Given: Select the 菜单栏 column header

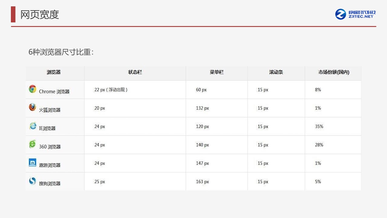Looking at the screenshot, I should 216,72.
